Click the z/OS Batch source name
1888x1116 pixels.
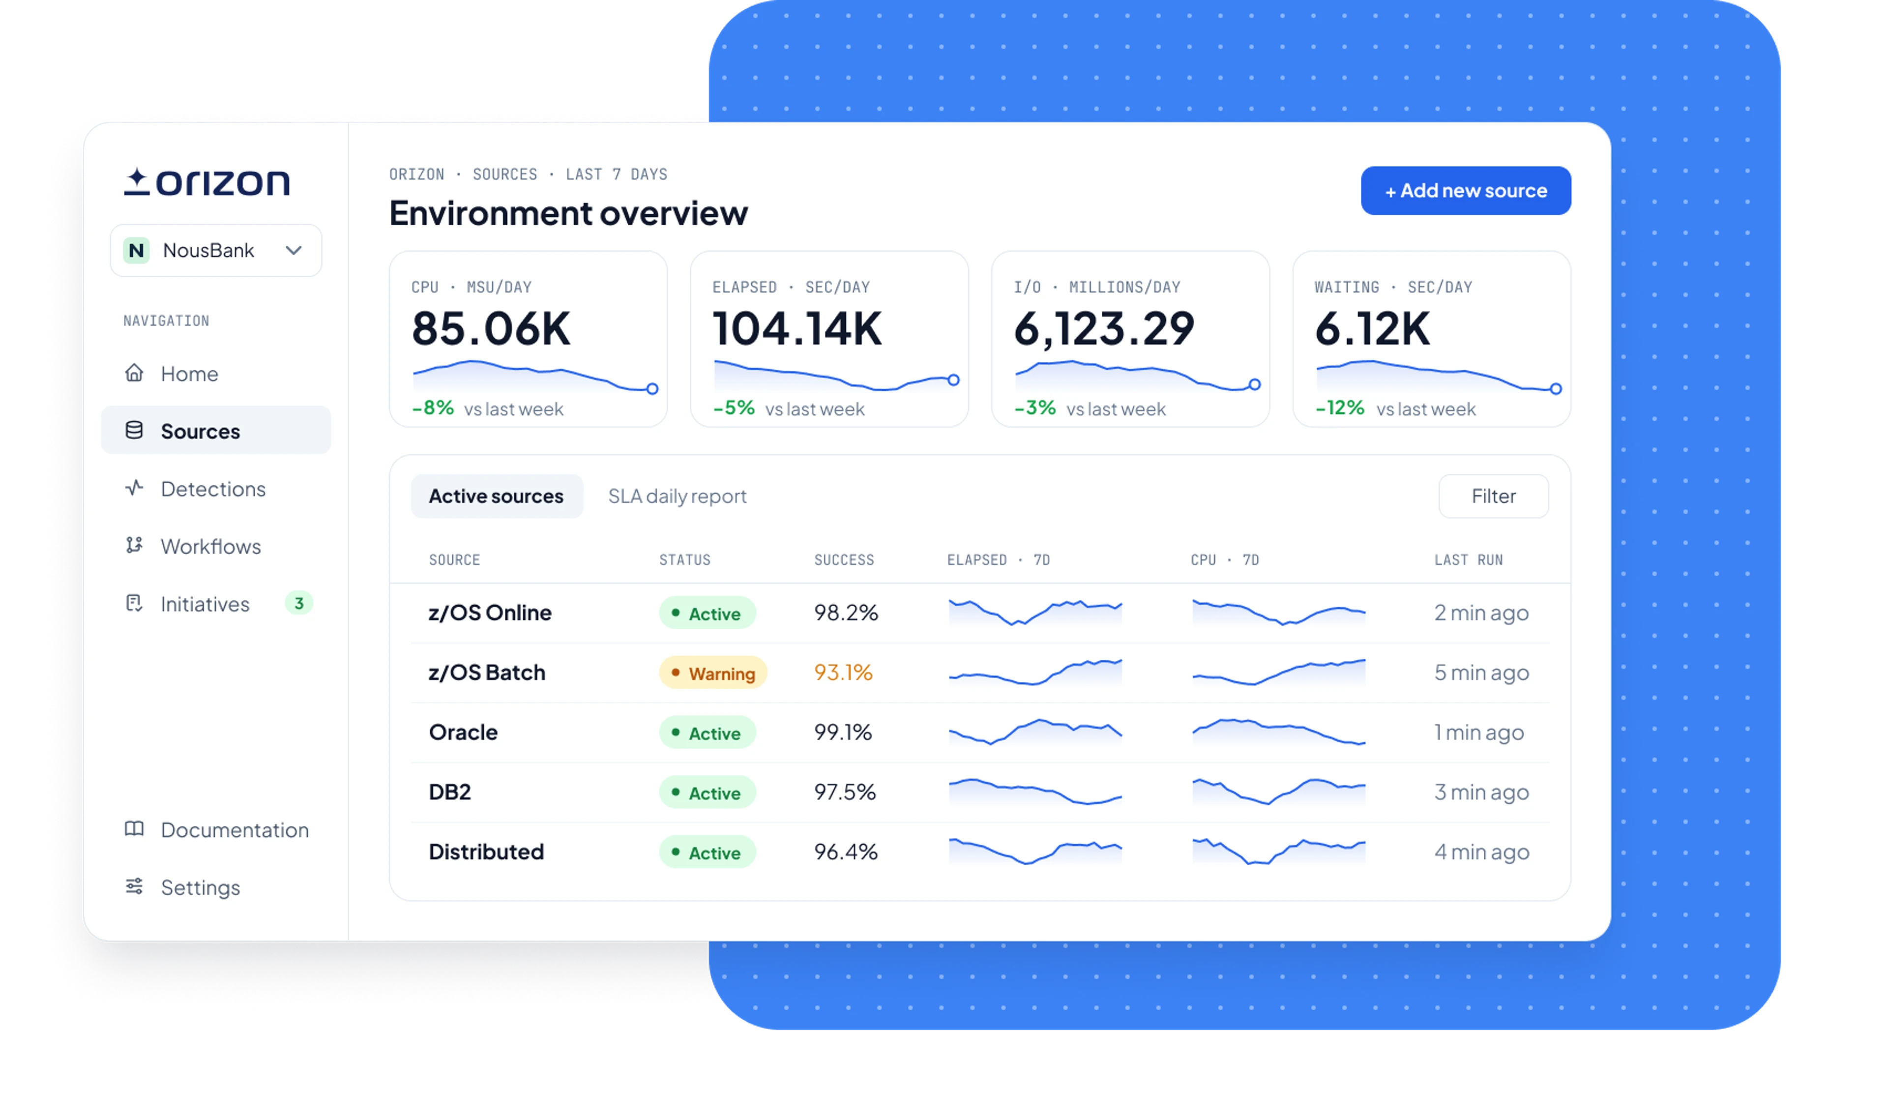click(487, 673)
